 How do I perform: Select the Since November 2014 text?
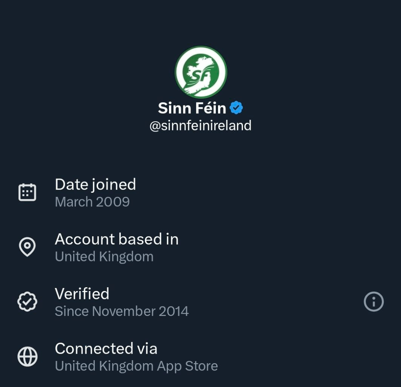coord(121,311)
